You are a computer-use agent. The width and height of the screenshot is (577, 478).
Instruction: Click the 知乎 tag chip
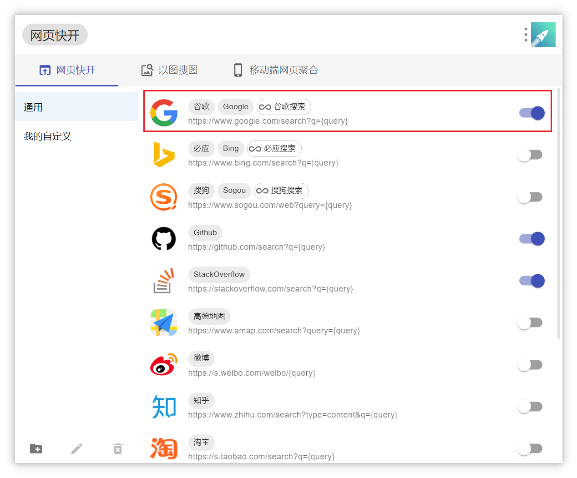coord(202,401)
